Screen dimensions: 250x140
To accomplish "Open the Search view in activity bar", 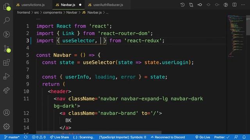I will point(7,20).
